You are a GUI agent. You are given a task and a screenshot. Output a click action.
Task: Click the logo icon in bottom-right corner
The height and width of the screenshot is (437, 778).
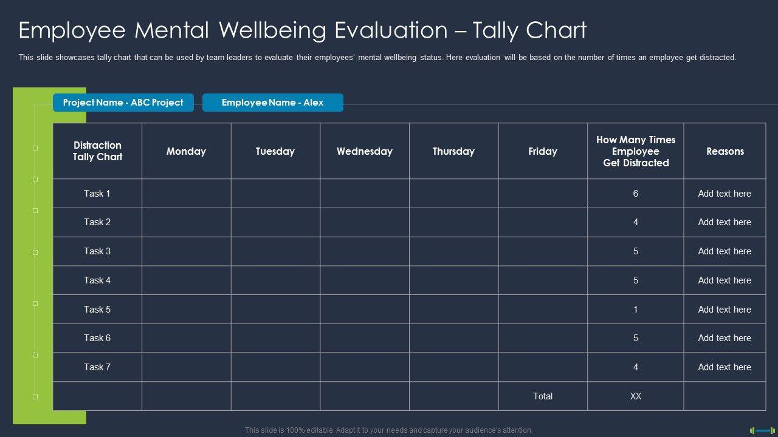coord(763,430)
